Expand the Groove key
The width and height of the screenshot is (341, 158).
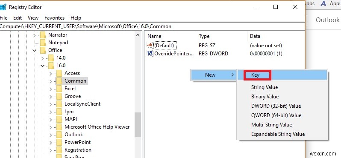(50, 96)
